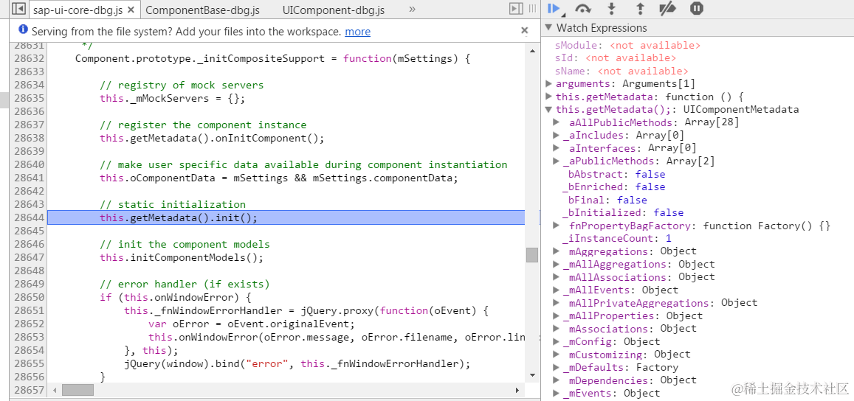Select the _bEnriched: false property
Viewport: 854px width, 401px height.
pos(613,186)
